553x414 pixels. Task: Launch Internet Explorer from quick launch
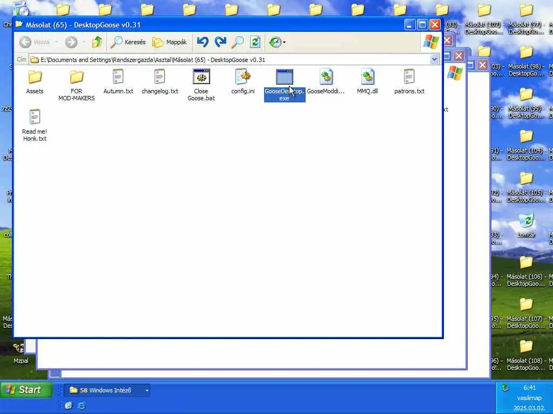[82, 405]
